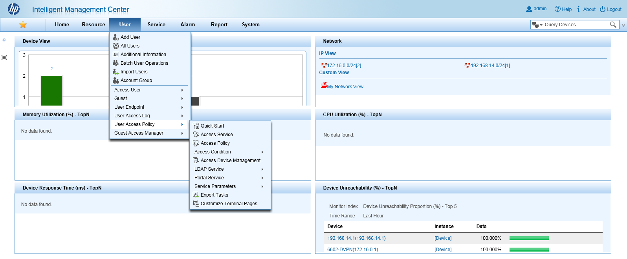Click the HP logo icon

click(14, 9)
